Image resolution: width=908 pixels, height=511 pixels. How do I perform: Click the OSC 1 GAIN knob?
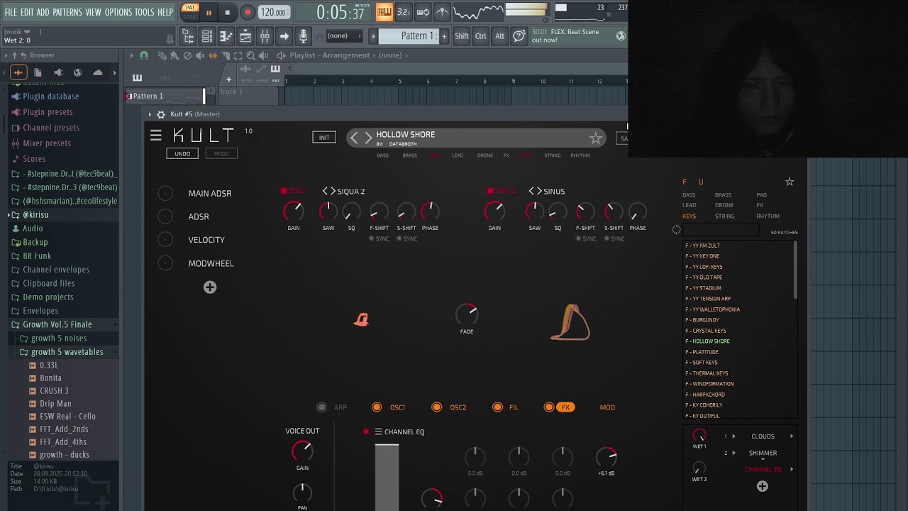click(x=294, y=211)
